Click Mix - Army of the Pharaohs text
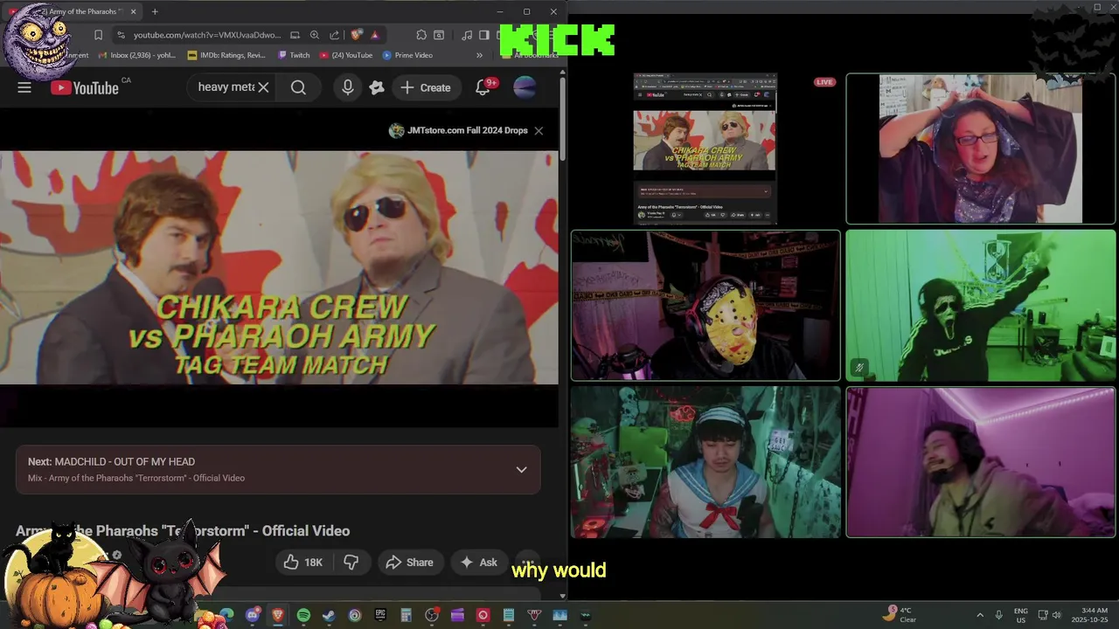This screenshot has width=1119, height=629. [136, 478]
